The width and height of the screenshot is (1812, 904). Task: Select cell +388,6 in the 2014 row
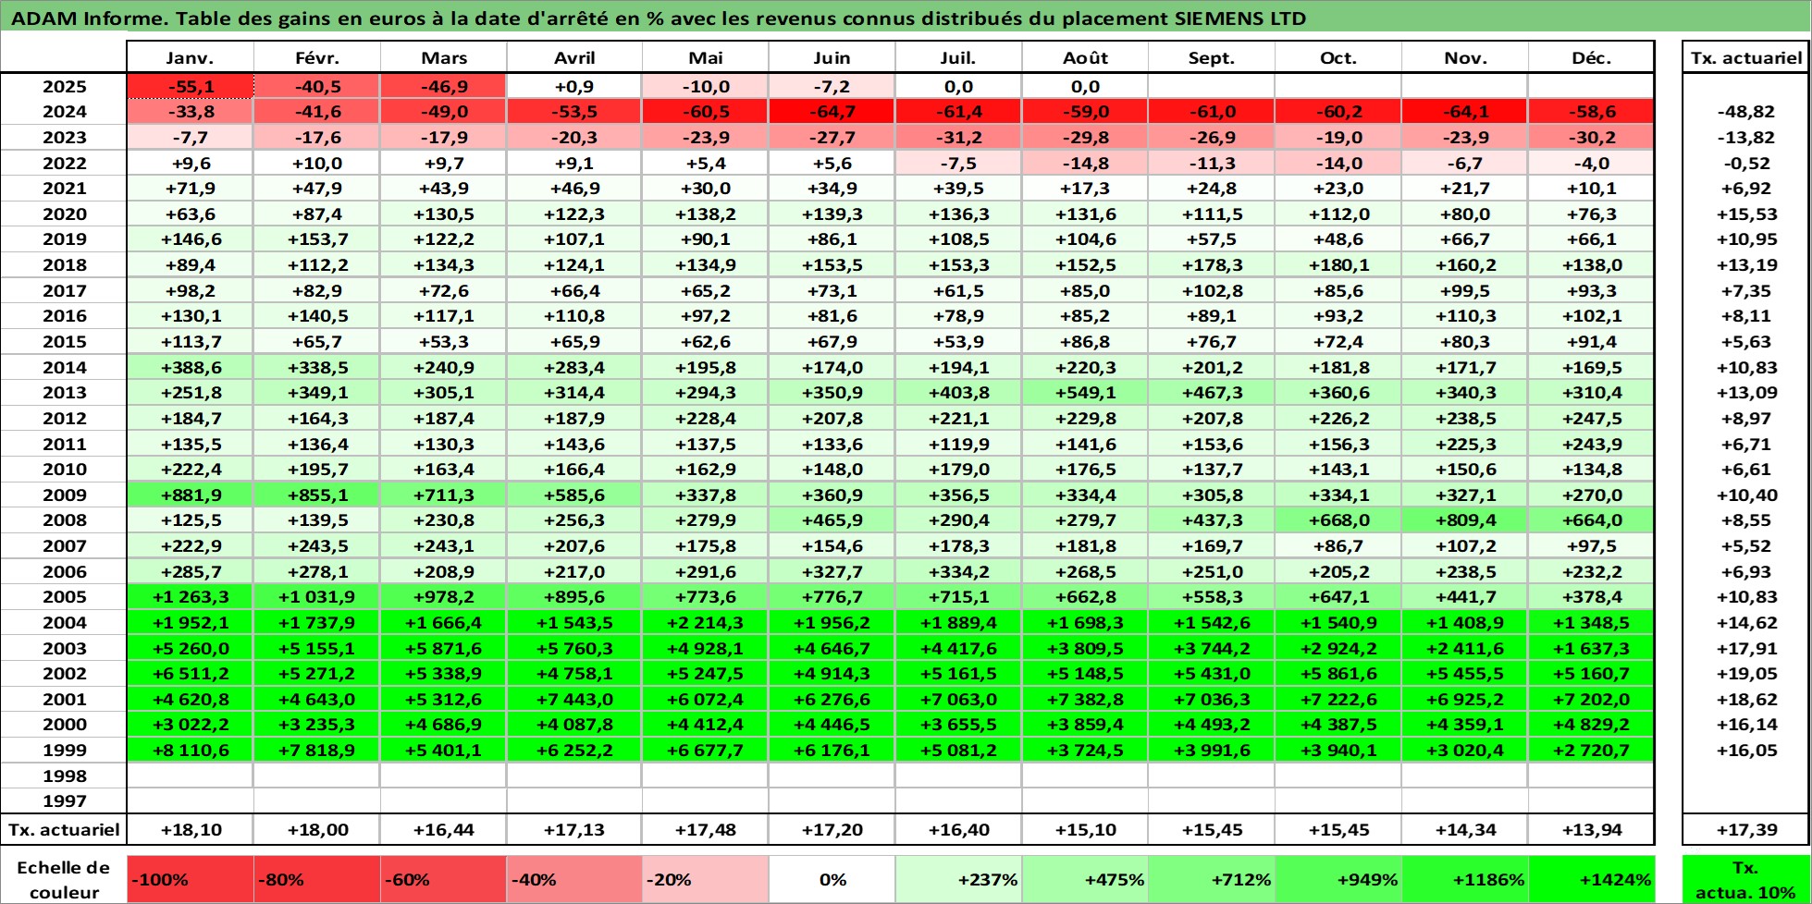point(190,368)
